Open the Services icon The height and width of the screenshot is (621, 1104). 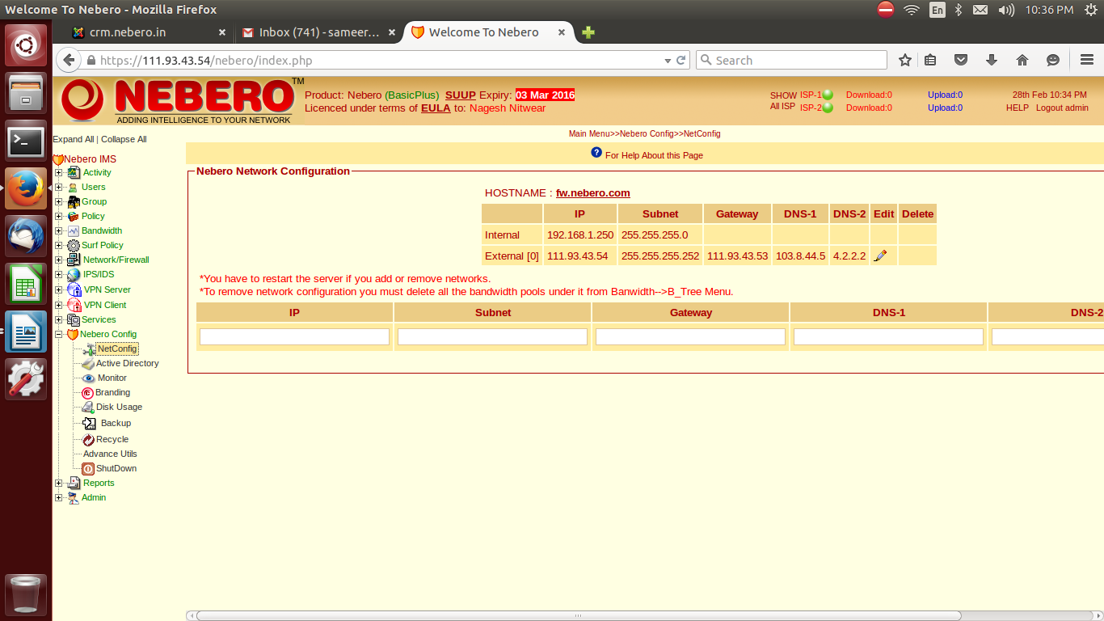coord(74,319)
